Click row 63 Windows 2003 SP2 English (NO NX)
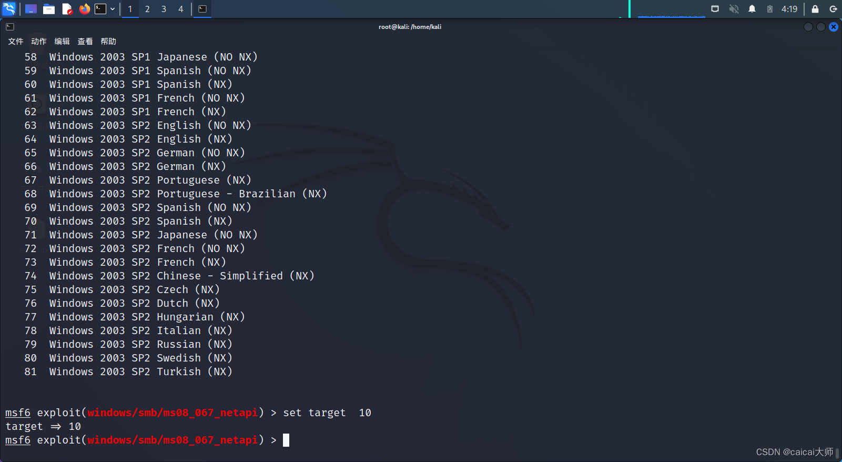Screen dimensions: 842x462 pyautogui.click(x=138, y=125)
